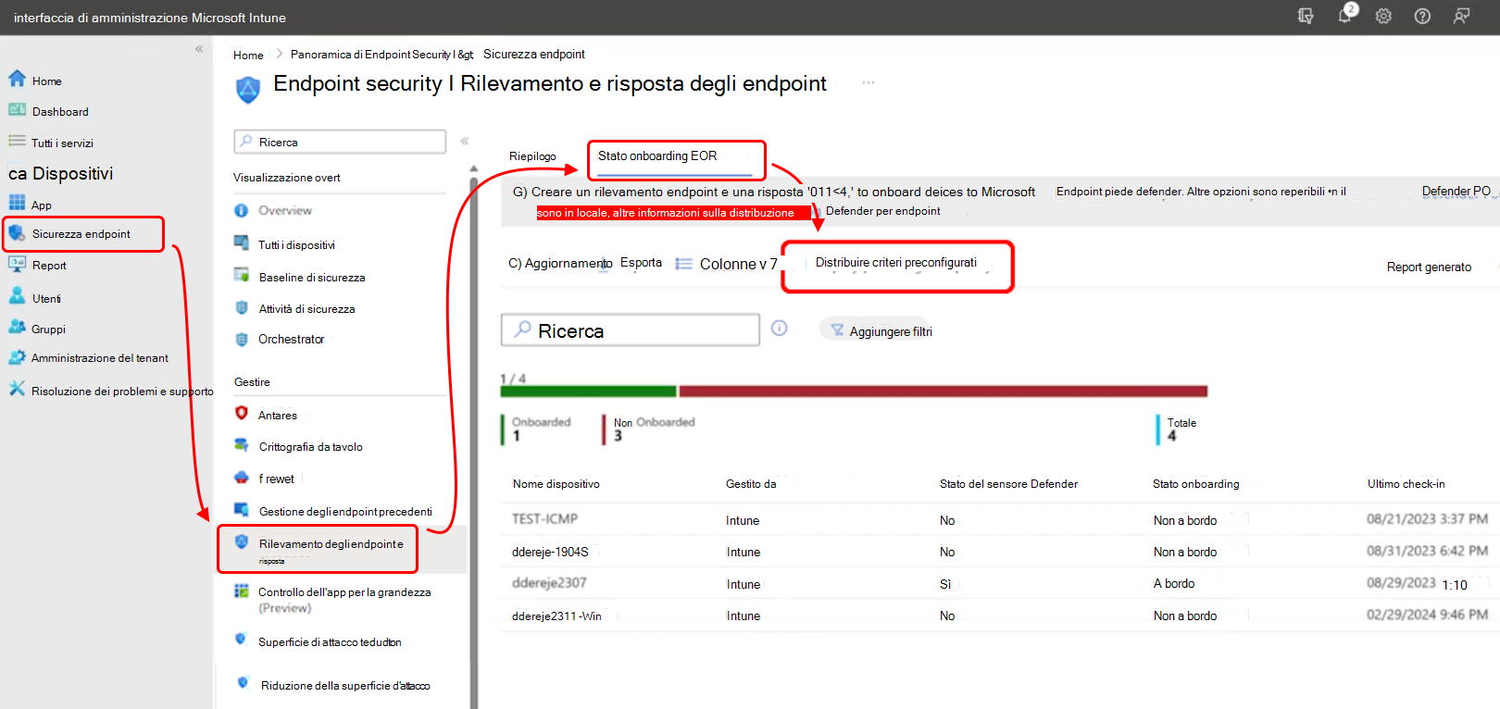Open Overview in blade menu

[285, 210]
